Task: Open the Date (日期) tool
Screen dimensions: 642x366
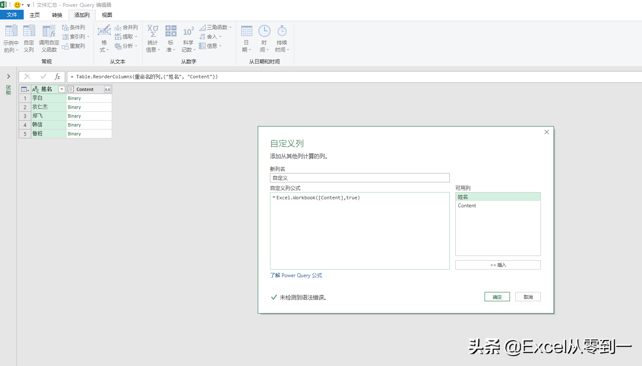Action: (x=246, y=39)
